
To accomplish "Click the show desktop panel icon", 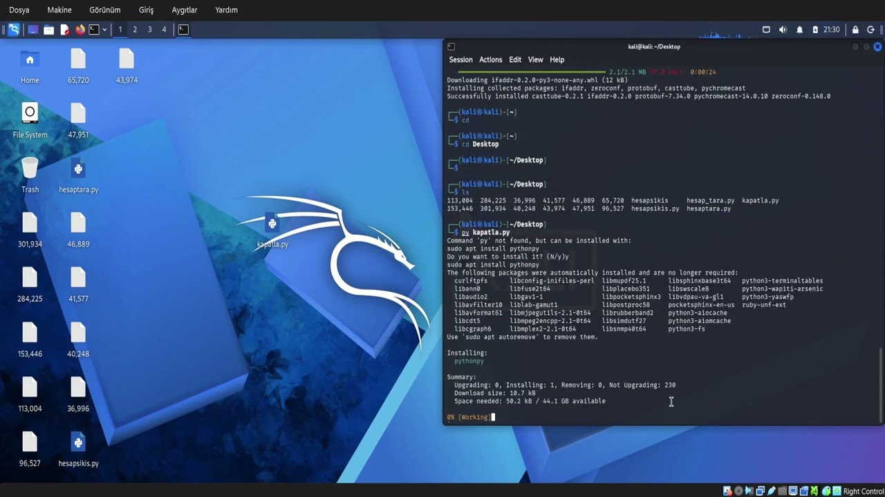I will point(32,30).
